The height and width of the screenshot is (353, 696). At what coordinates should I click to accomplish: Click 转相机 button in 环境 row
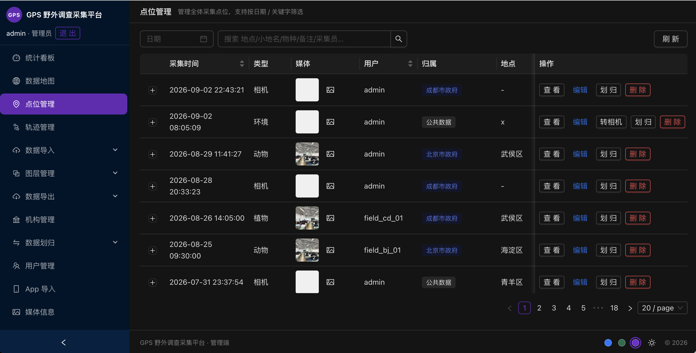pyautogui.click(x=611, y=122)
